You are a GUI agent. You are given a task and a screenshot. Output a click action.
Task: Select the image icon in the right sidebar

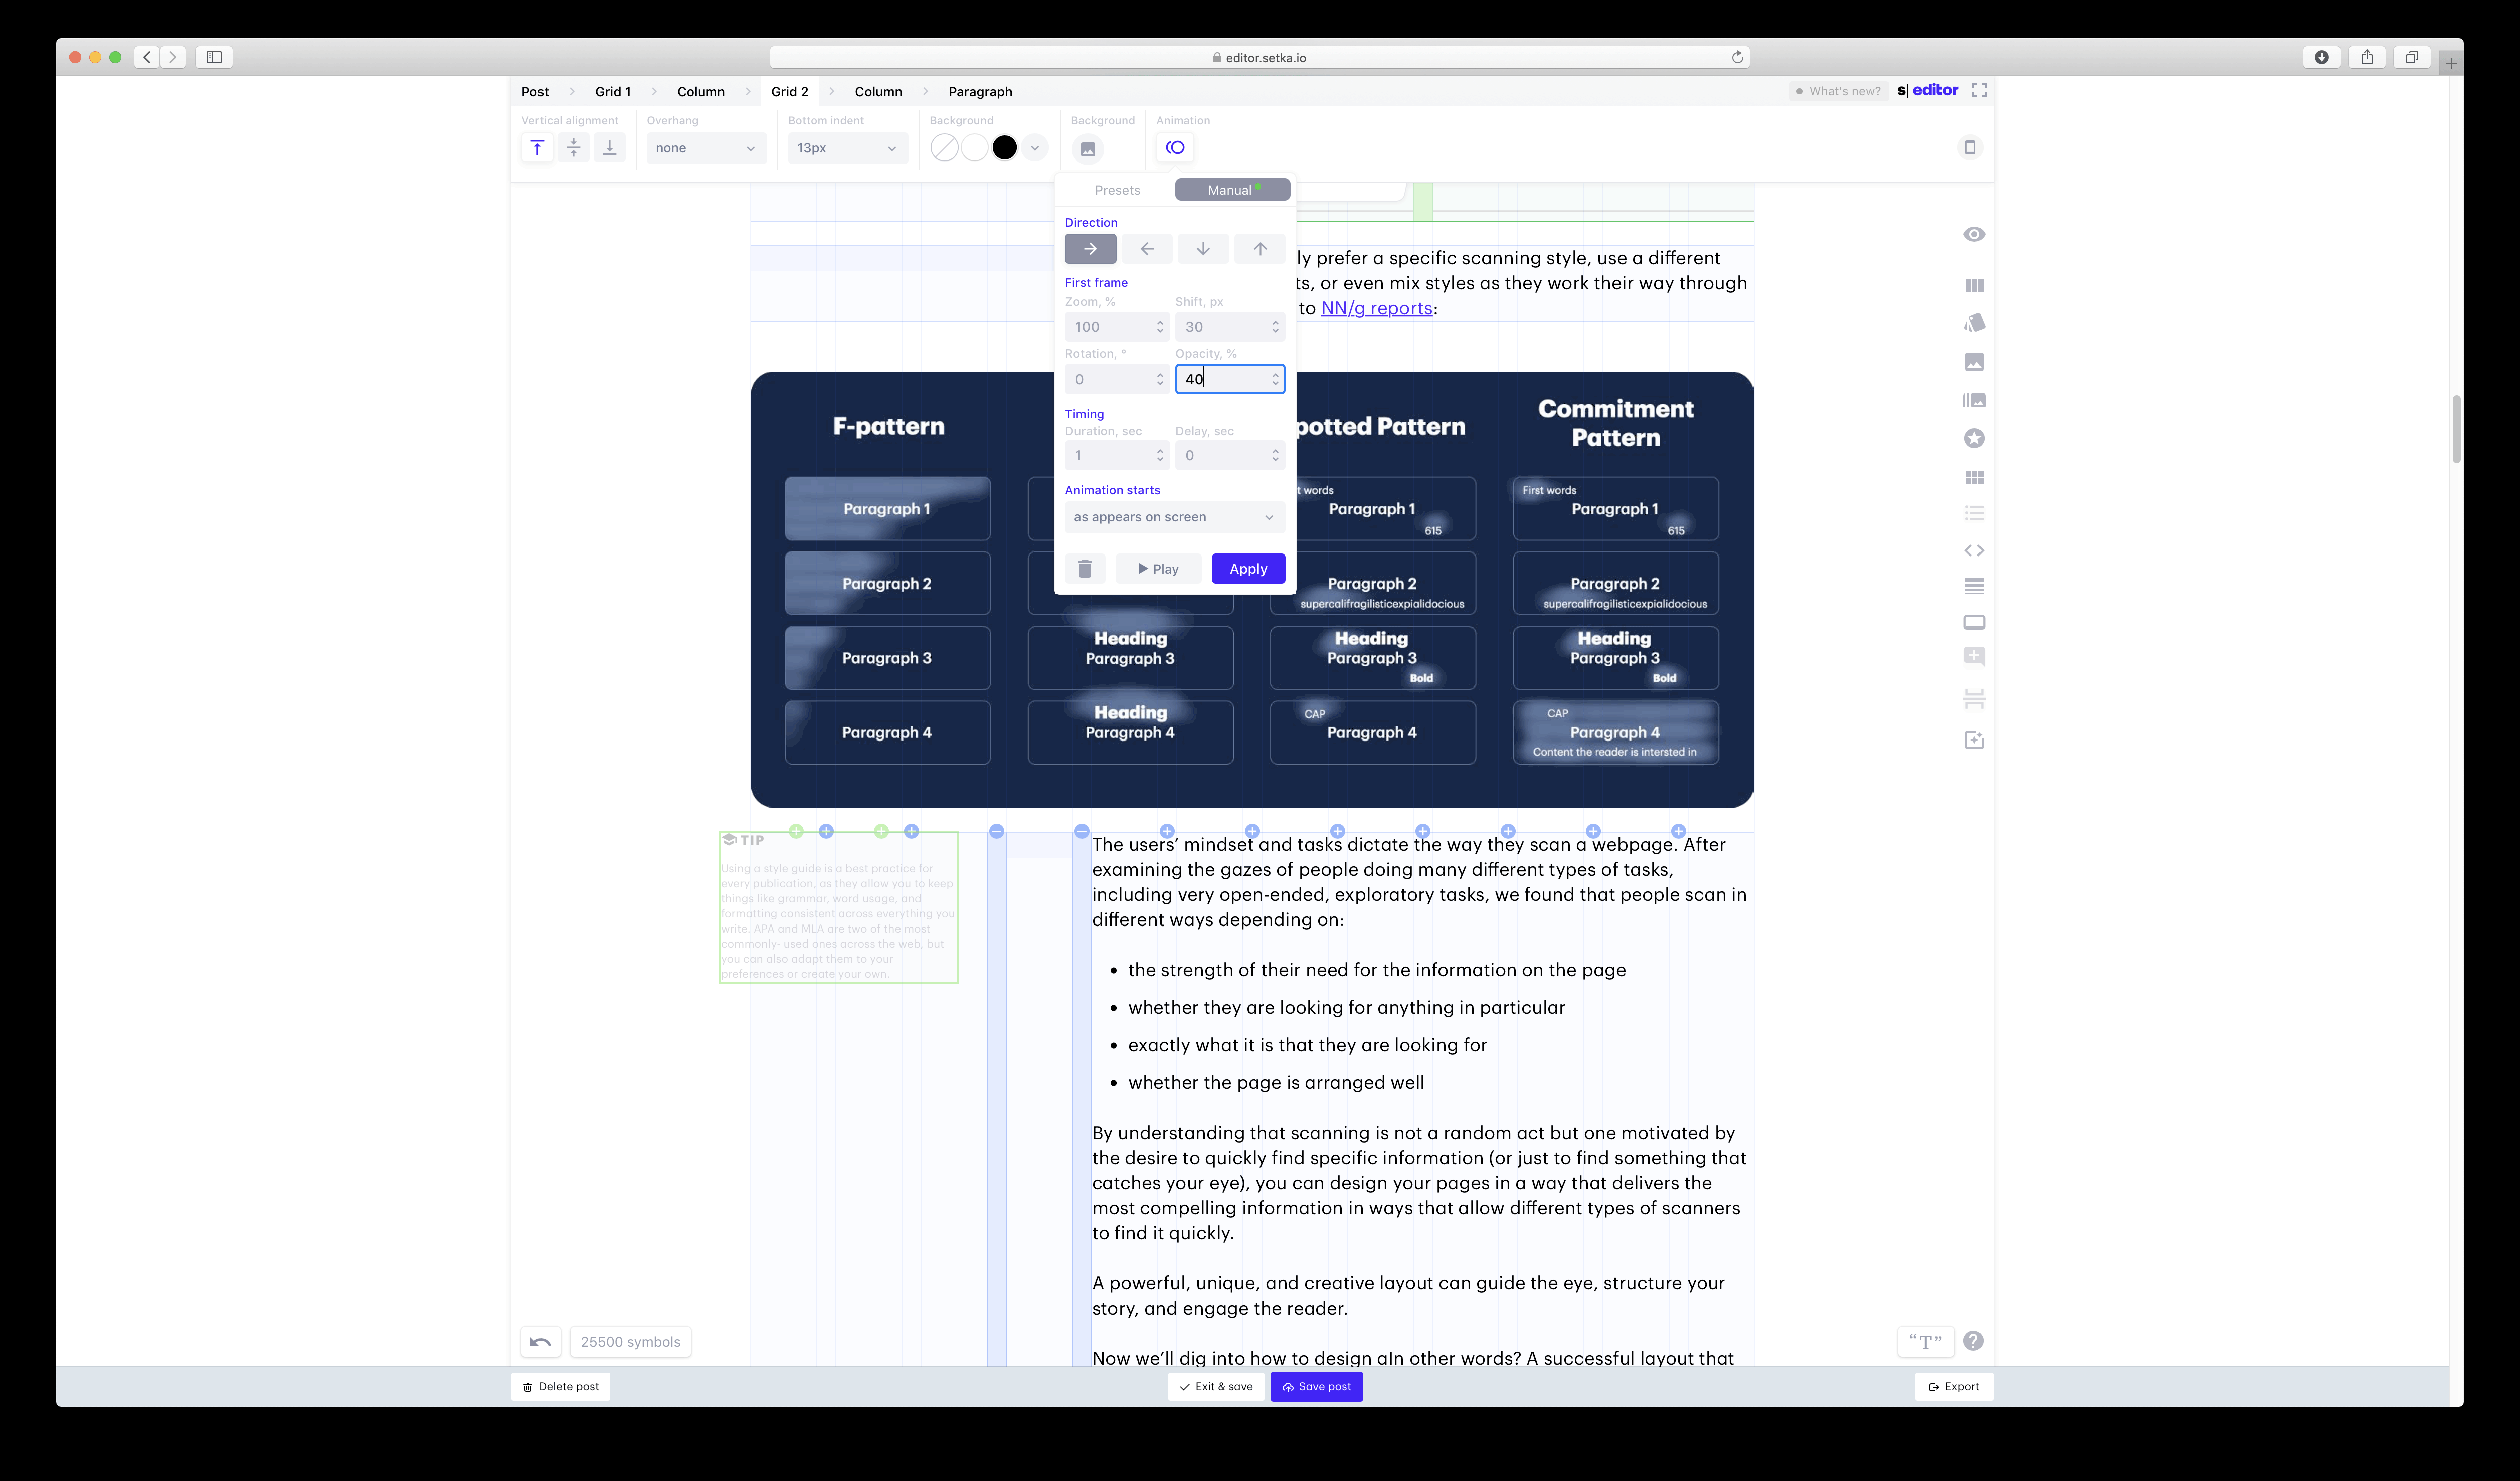[1974, 361]
